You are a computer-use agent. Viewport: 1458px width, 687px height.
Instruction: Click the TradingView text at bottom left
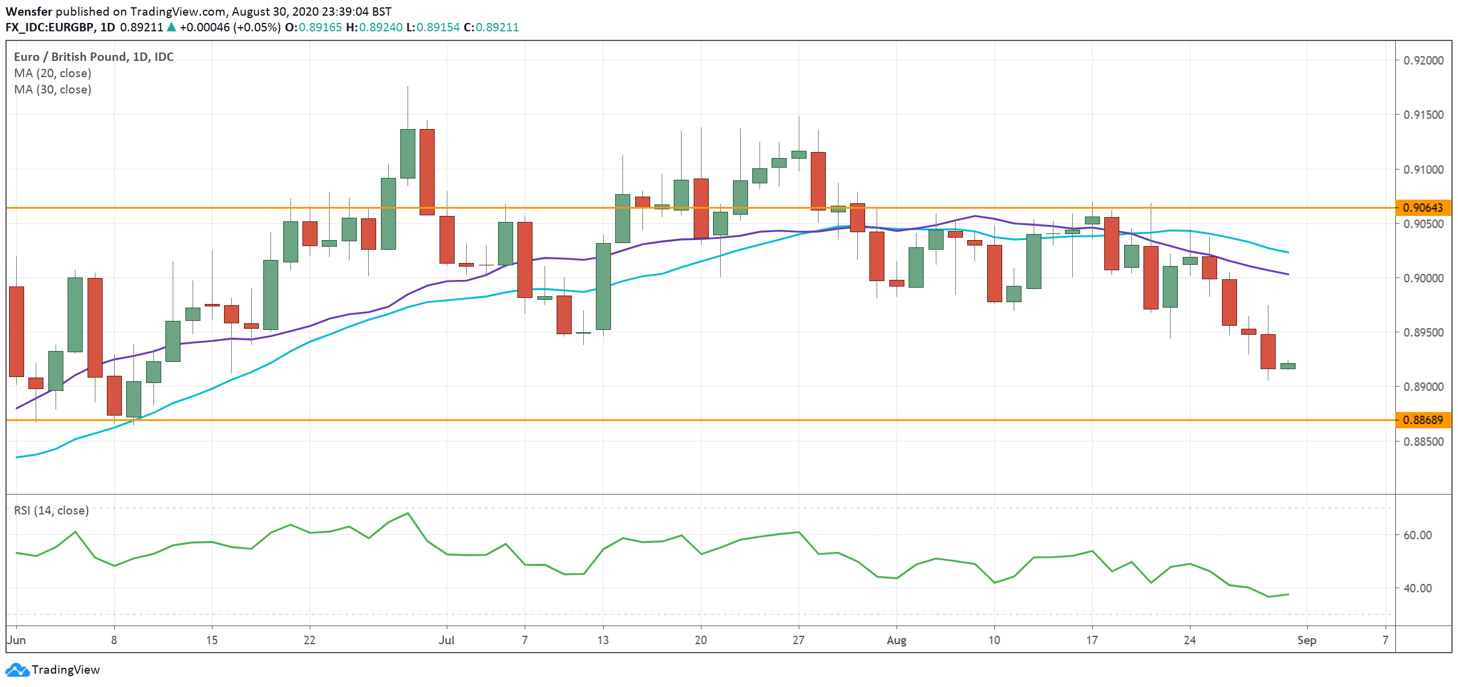click(65, 670)
